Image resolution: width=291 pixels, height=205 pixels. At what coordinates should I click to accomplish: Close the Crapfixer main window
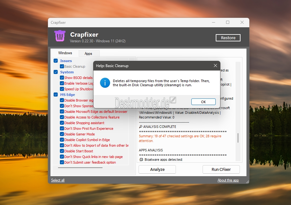[242, 23]
